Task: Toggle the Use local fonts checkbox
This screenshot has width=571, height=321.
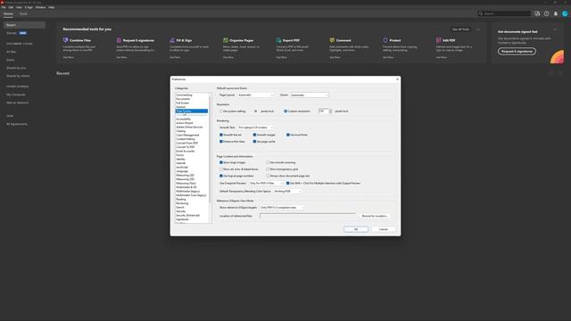Action: [x=288, y=135]
